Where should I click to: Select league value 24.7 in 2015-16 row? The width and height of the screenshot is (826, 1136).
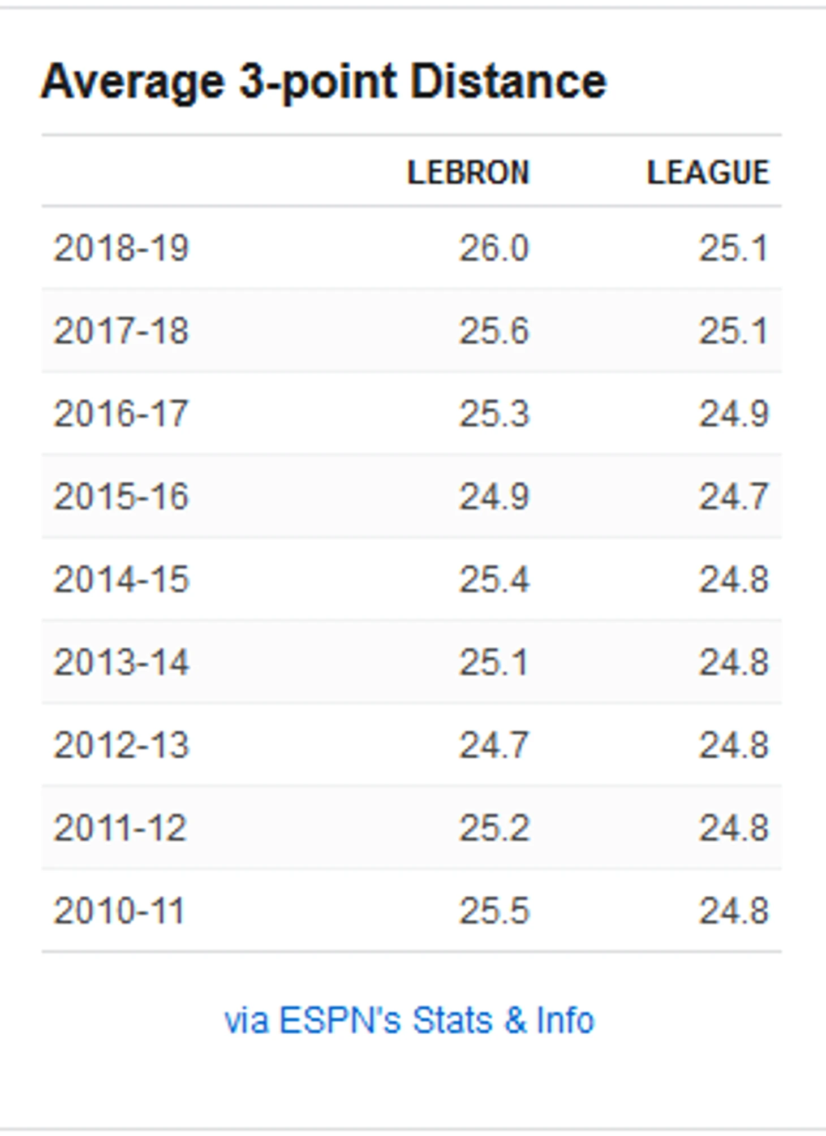[734, 496]
